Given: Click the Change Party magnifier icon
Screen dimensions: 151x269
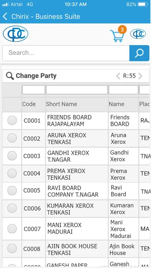Looking at the screenshot, I should [10, 76].
